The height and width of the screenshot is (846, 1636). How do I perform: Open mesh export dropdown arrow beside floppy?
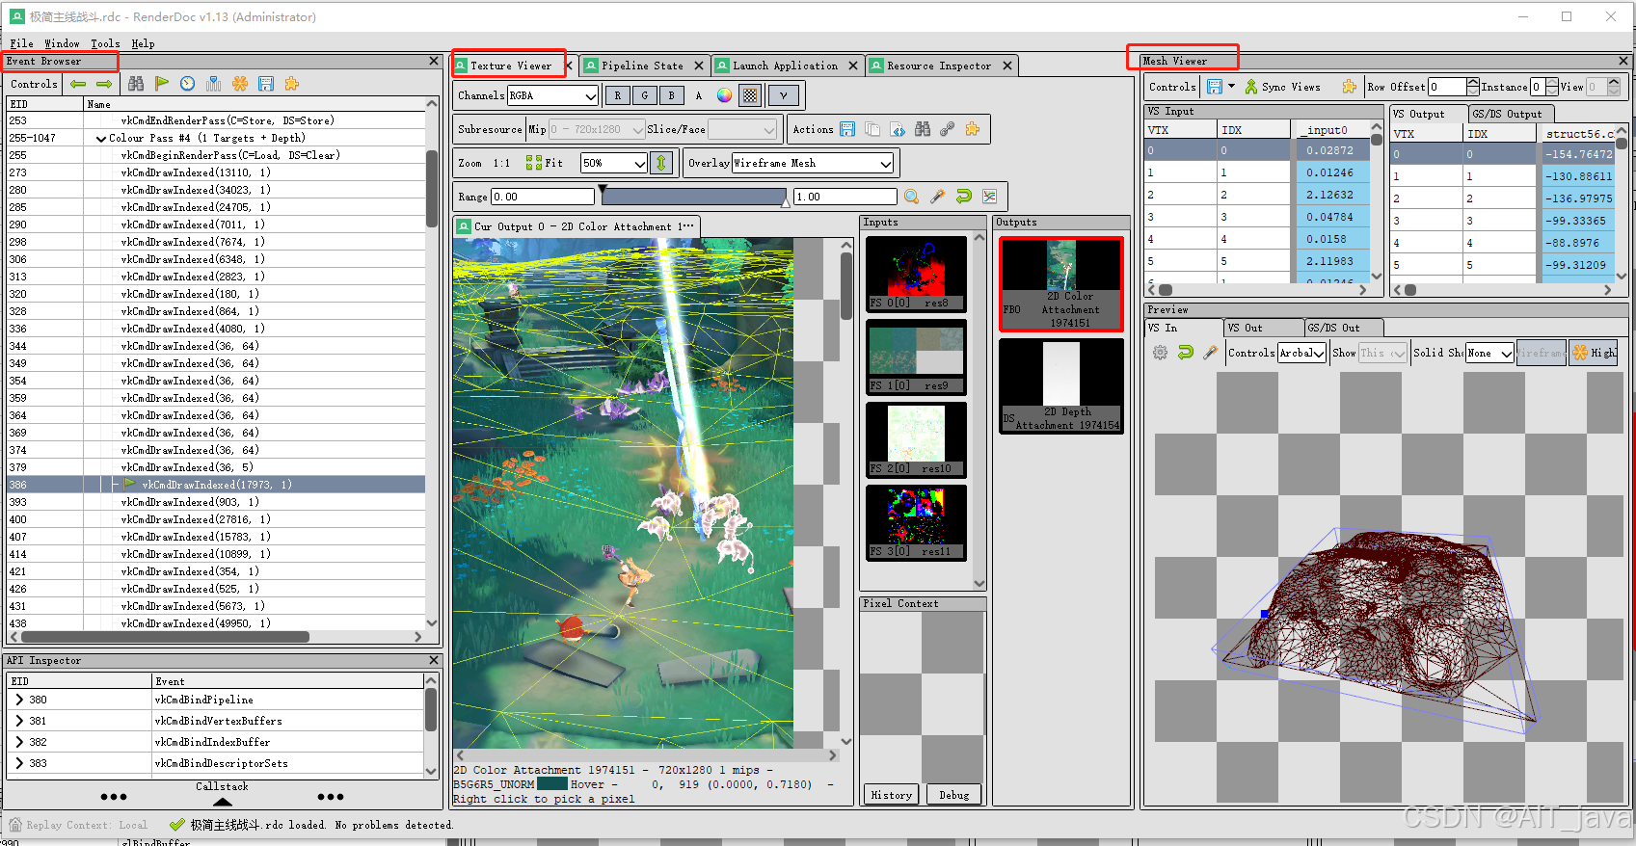click(1231, 87)
